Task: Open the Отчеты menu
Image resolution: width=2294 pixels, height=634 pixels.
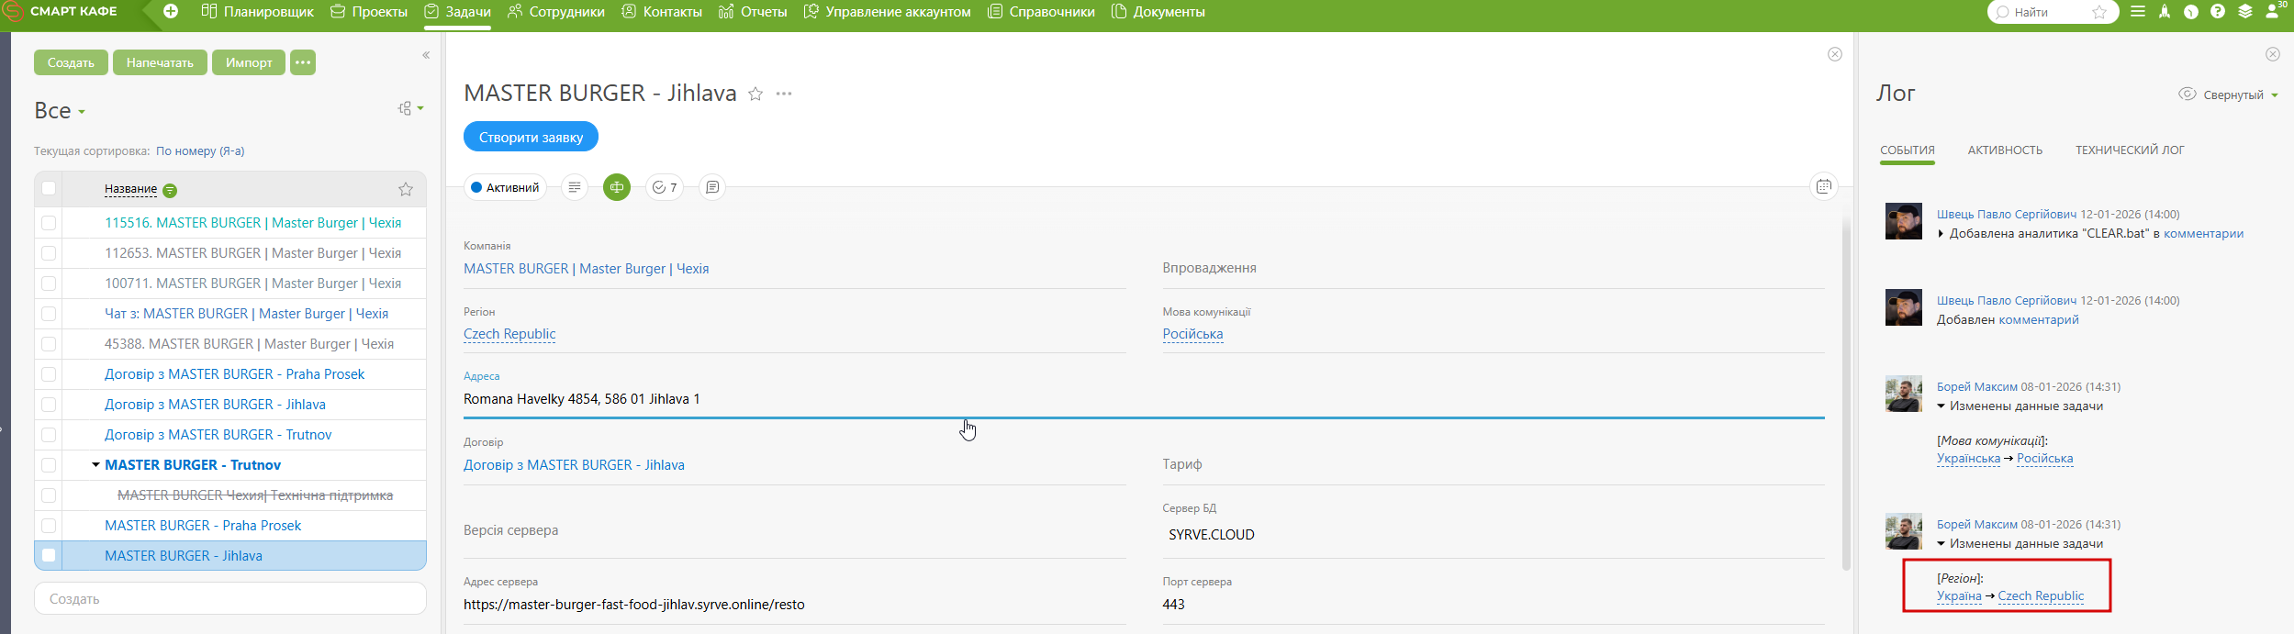Action: 753,12
